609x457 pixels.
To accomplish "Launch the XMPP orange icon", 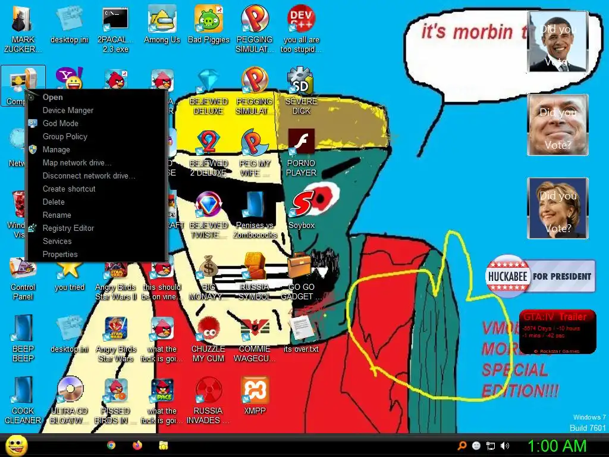I will (255, 396).
